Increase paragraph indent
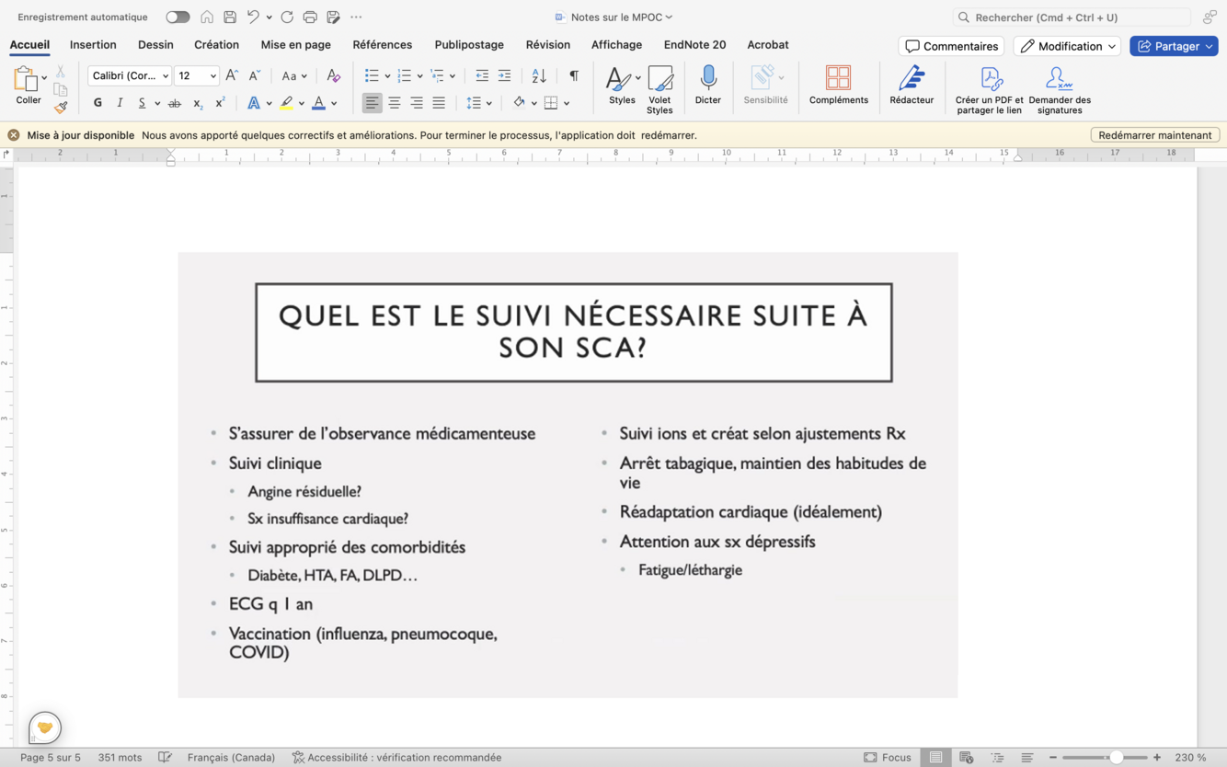The width and height of the screenshot is (1227, 767). 504,75
